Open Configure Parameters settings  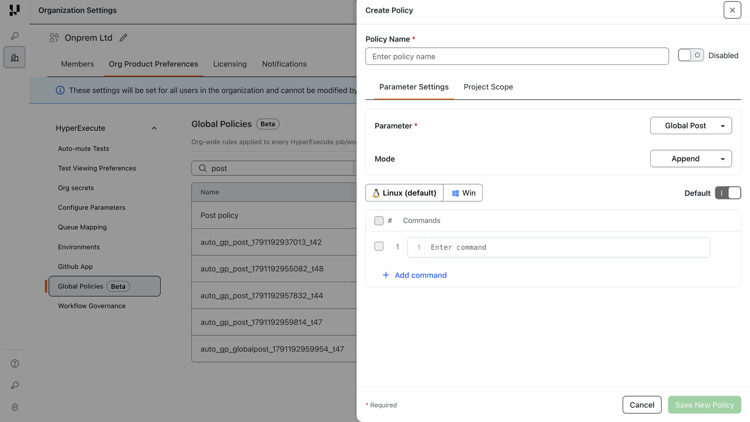91,208
